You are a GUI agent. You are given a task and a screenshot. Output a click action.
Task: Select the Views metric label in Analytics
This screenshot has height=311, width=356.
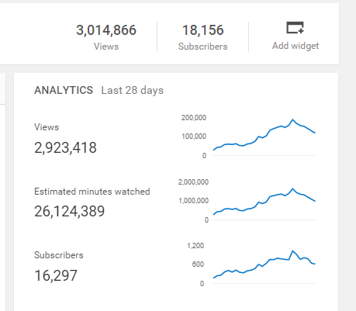pos(47,127)
